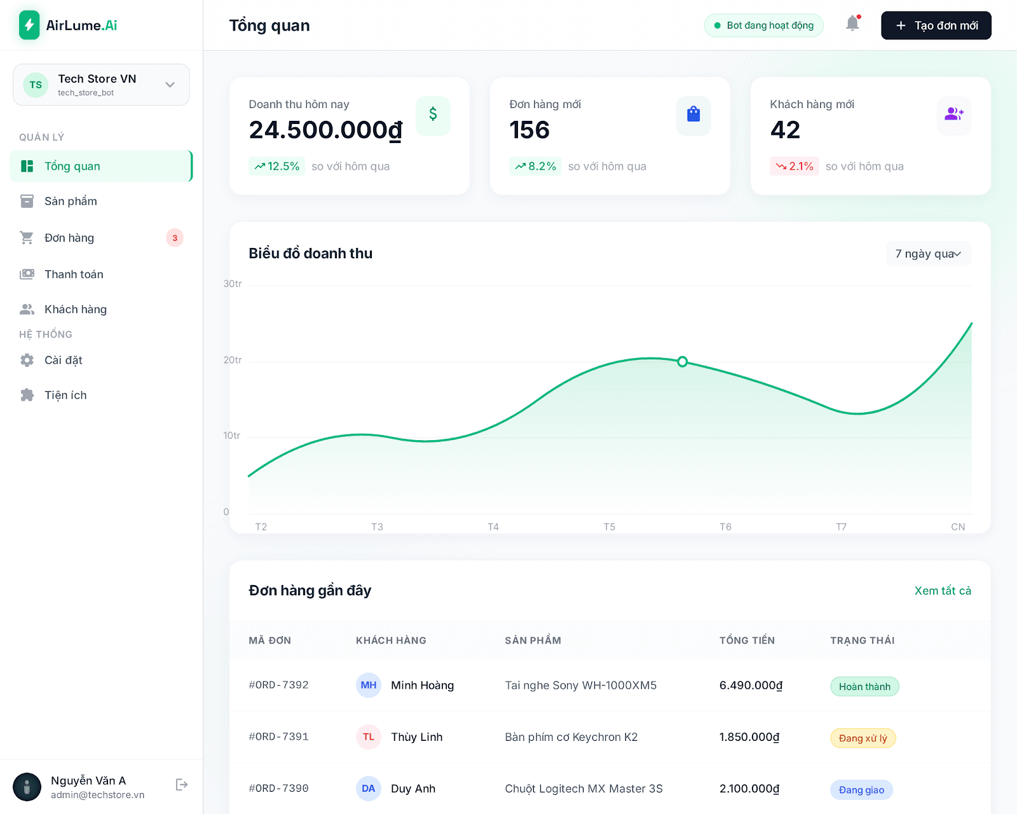Open Đơn hàng with 3 pending badge
Screen dimensions: 1017x814
[x=69, y=237]
